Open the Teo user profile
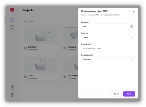 point(12,95)
